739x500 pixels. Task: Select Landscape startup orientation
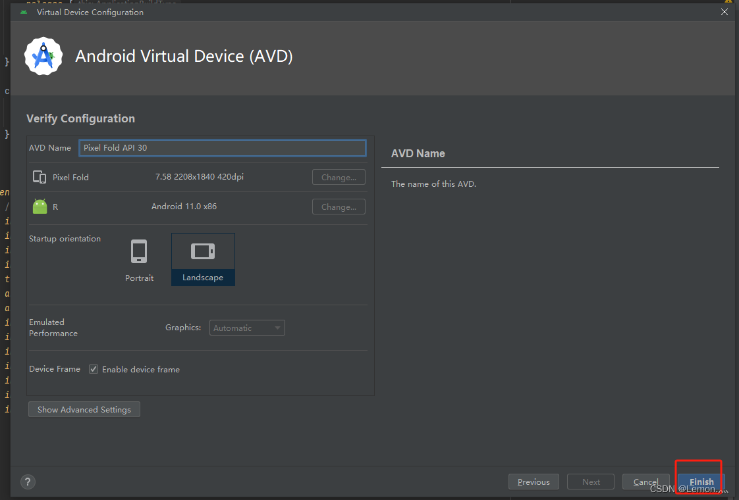[x=203, y=259]
